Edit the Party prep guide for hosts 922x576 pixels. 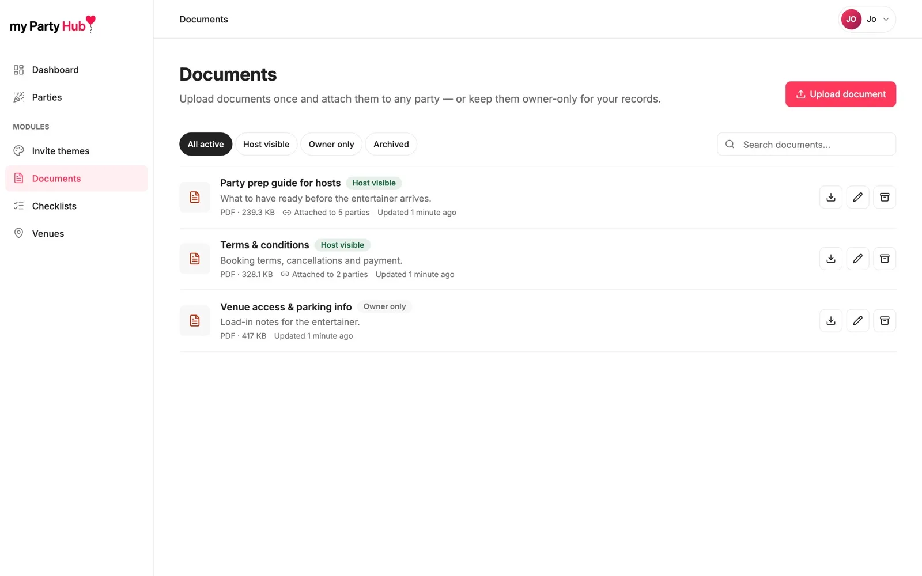[857, 197]
